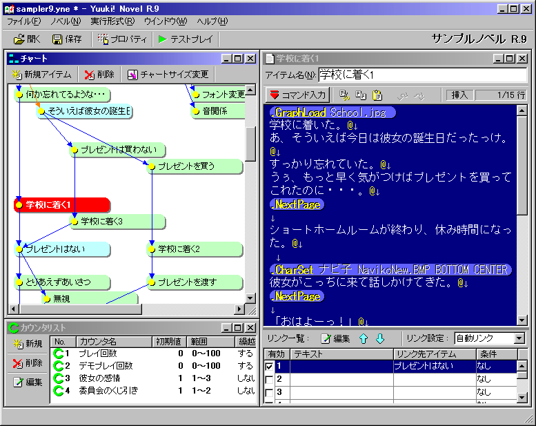Click the .CharSet ナビ子 command line
Screen dimensions: 536x426
point(390,270)
